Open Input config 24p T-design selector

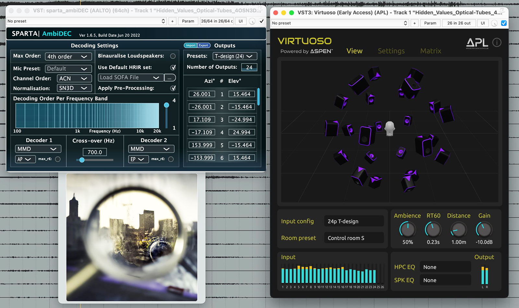[x=354, y=221]
